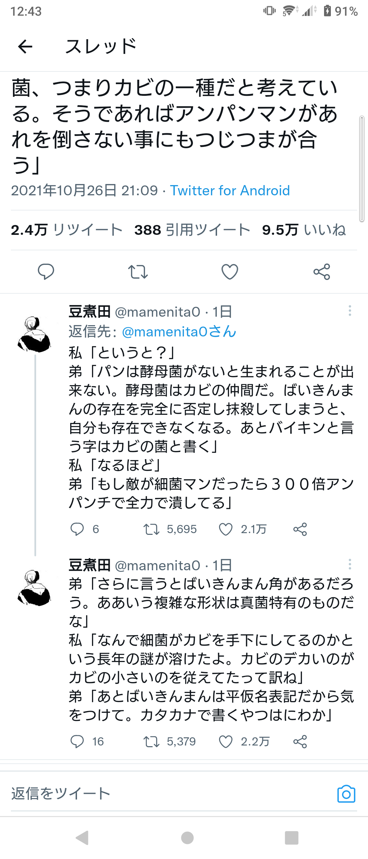368x859 pixels.
Task: Share the main tweet
Action: click(322, 272)
